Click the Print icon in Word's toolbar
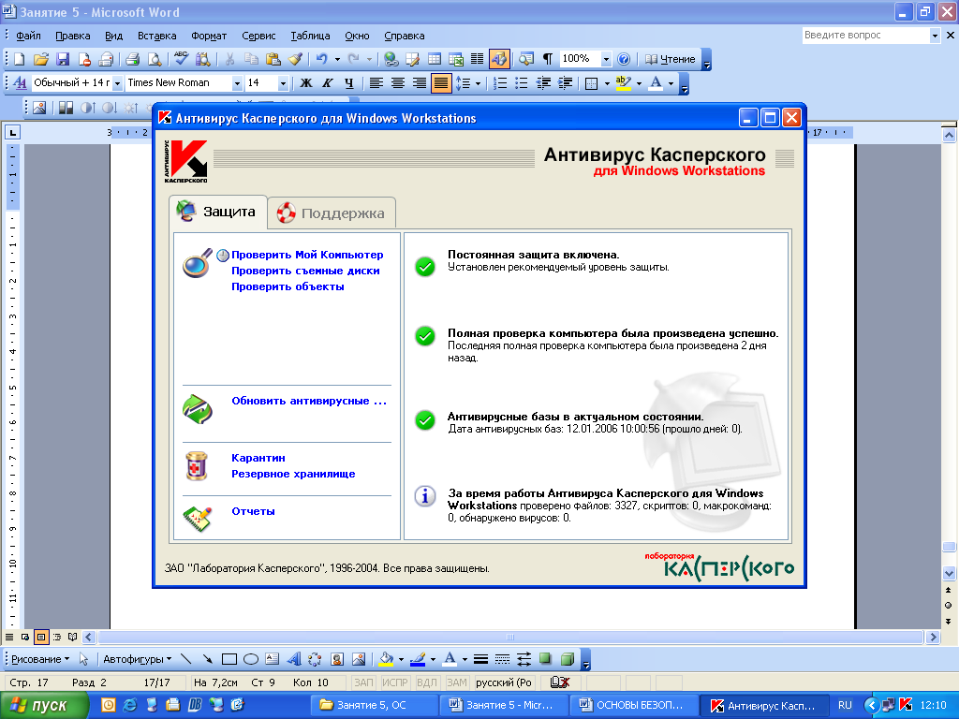Image resolution: width=959 pixels, height=719 pixels. coord(132,59)
